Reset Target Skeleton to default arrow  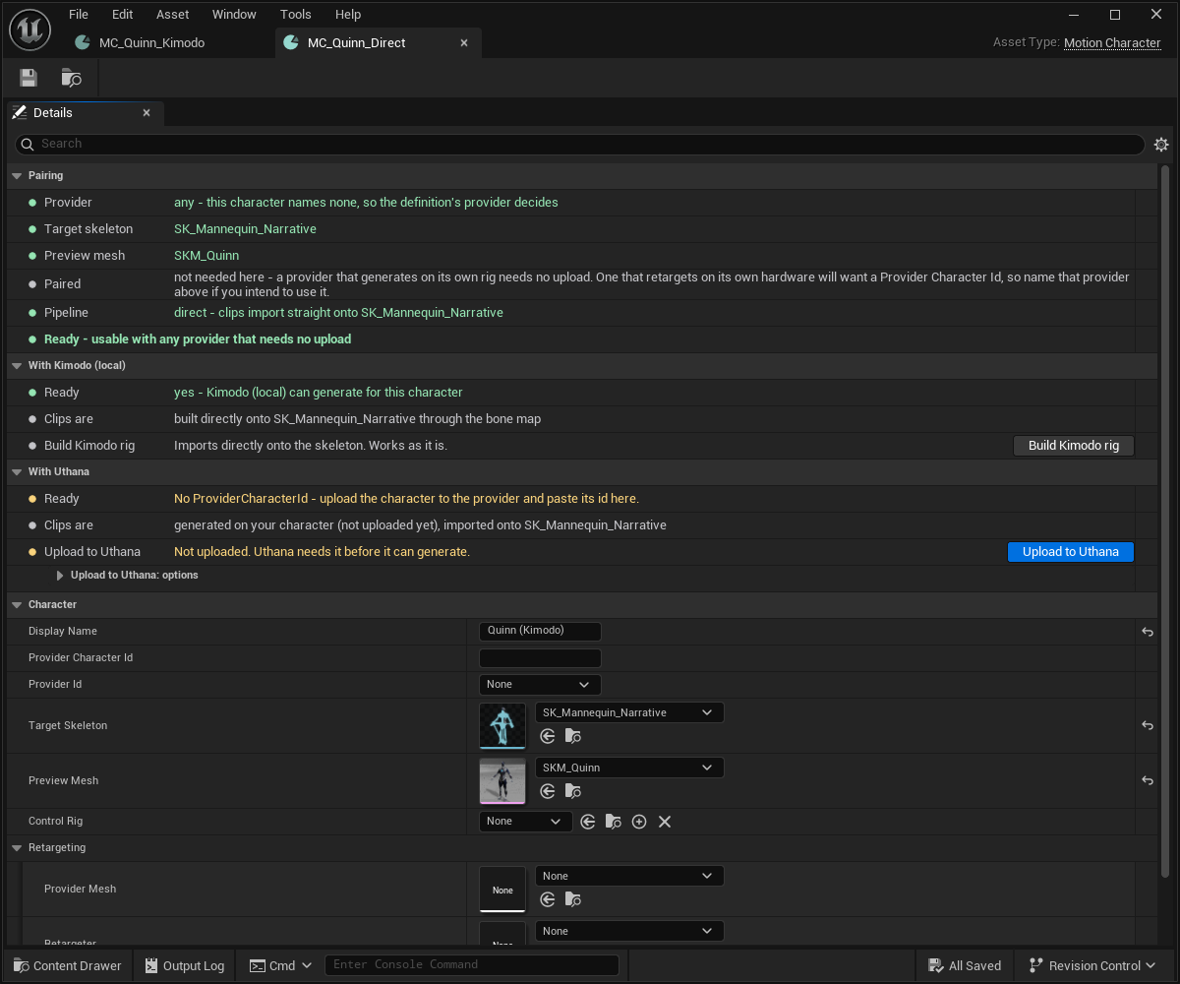coord(1148,725)
